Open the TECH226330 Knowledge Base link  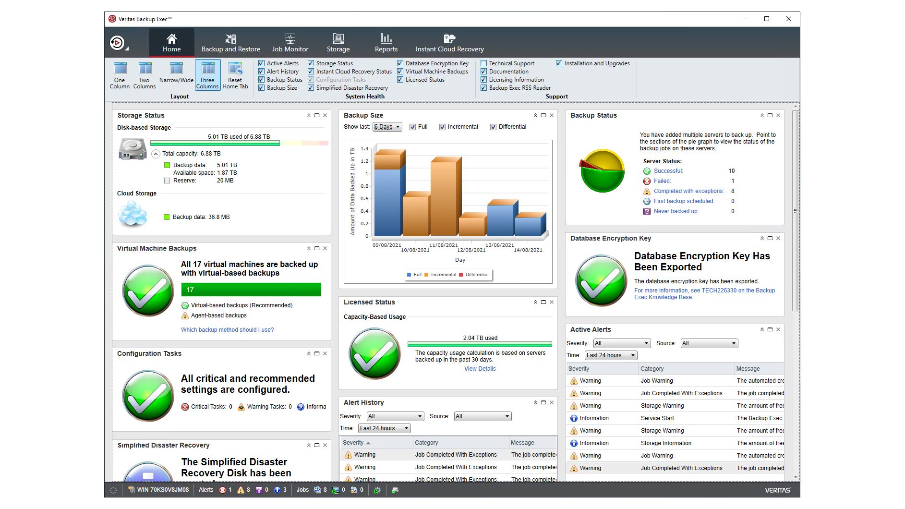pyautogui.click(x=704, y=294)
